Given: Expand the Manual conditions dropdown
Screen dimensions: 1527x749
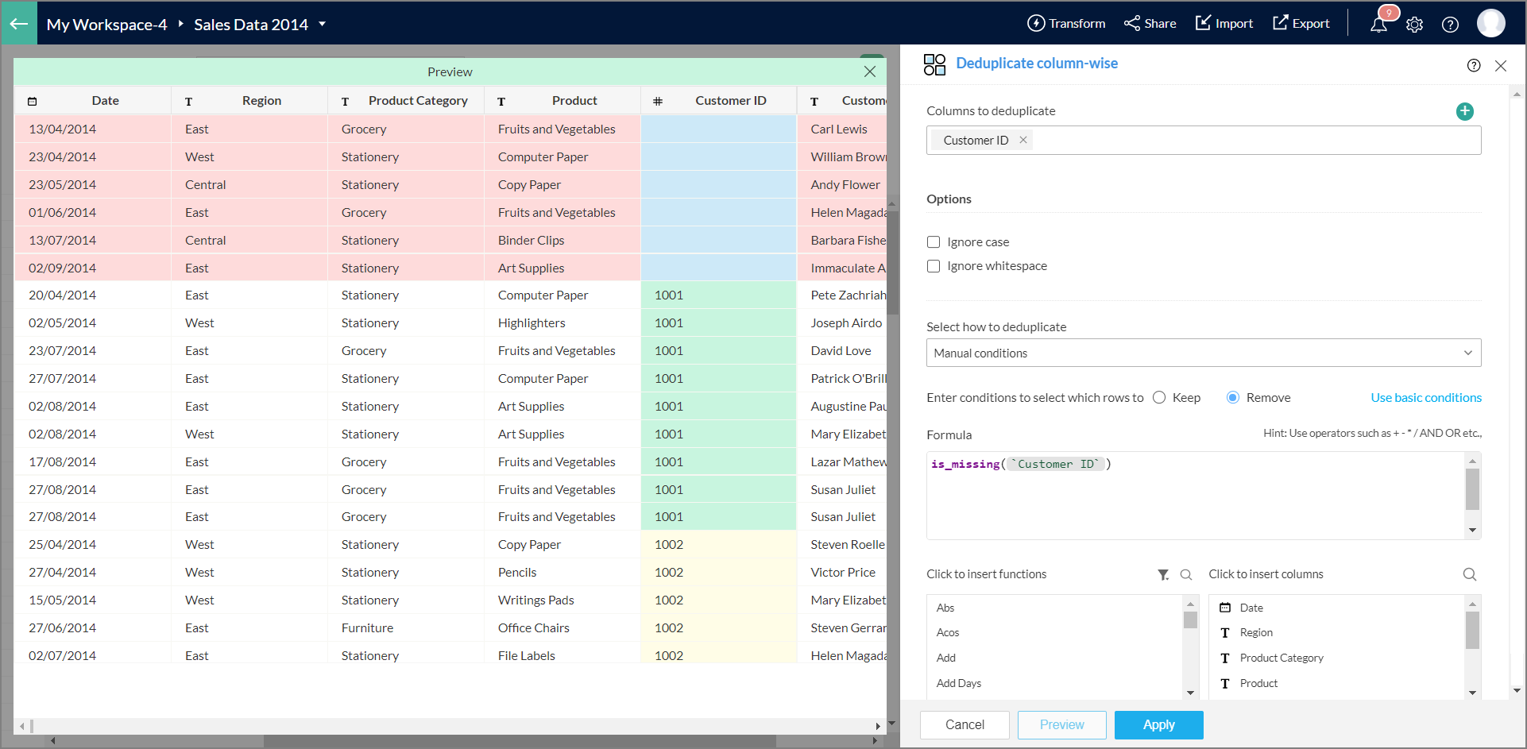Looking at the screenshot, I should 1203,353.
